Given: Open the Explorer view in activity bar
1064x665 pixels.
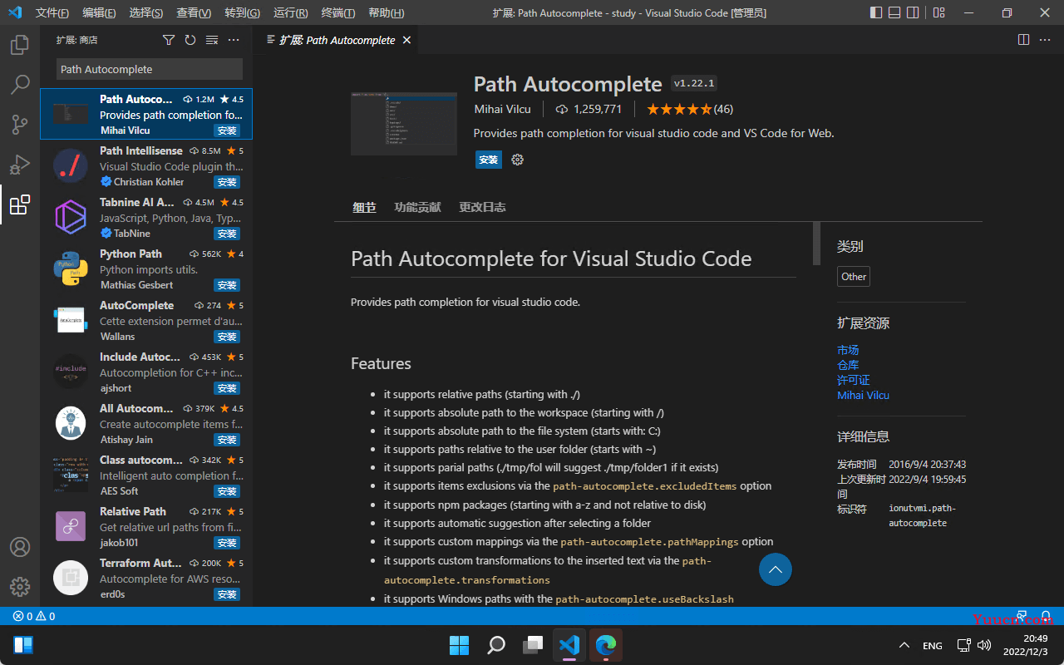Looking at the screenshot, I should (x=20, y=45).
